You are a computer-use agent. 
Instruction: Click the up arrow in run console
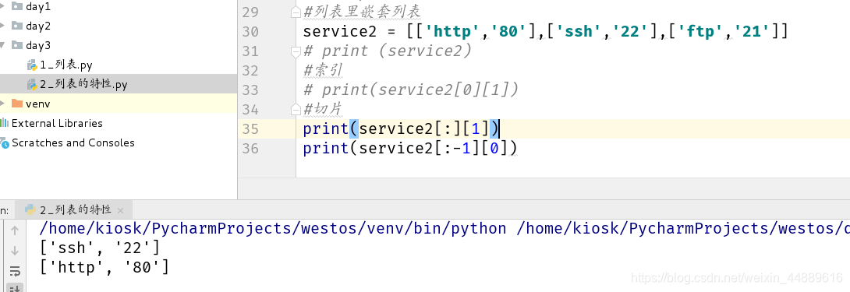(15, 230)
